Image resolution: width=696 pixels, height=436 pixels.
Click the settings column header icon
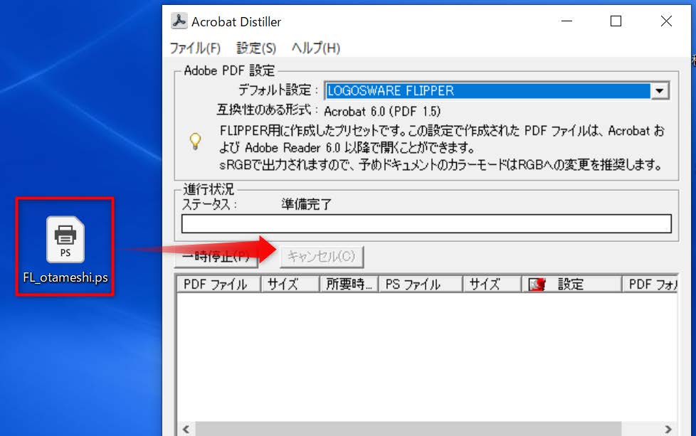pos(537,285)
